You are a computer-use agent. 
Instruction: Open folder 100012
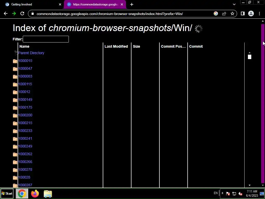point(24,92)
